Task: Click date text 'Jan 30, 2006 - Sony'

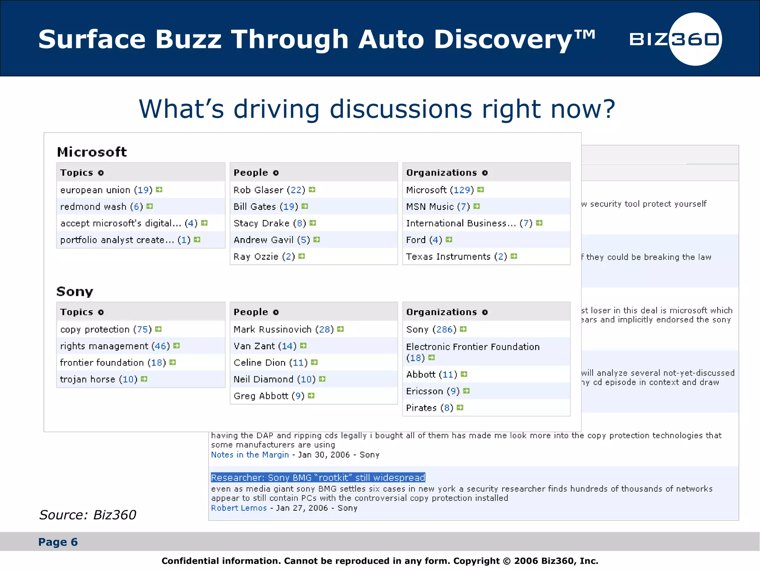Action: (x=338, y=455)
